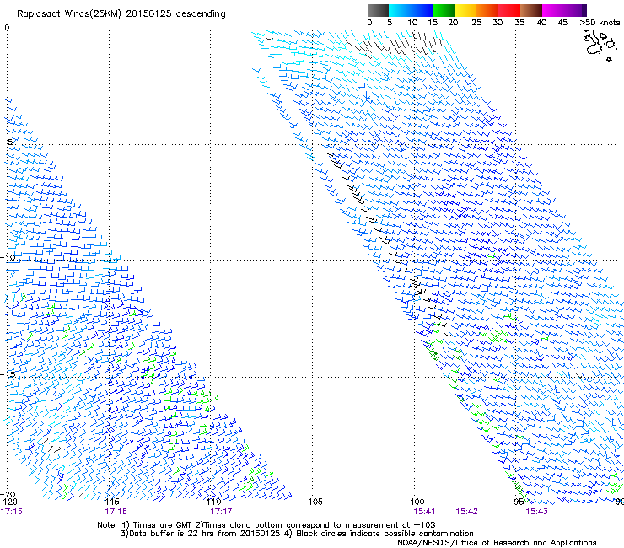The height and width of the screenshot is (548, 624).
Task: Click the Galapagos islands outline on map
Action: 599,44
